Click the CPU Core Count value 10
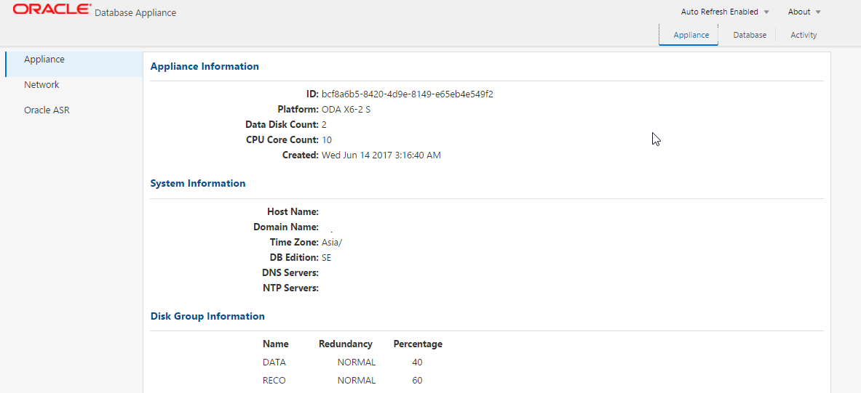Image resolution: width=861 pixels, height=393 pixels. (x=327, y=139)
